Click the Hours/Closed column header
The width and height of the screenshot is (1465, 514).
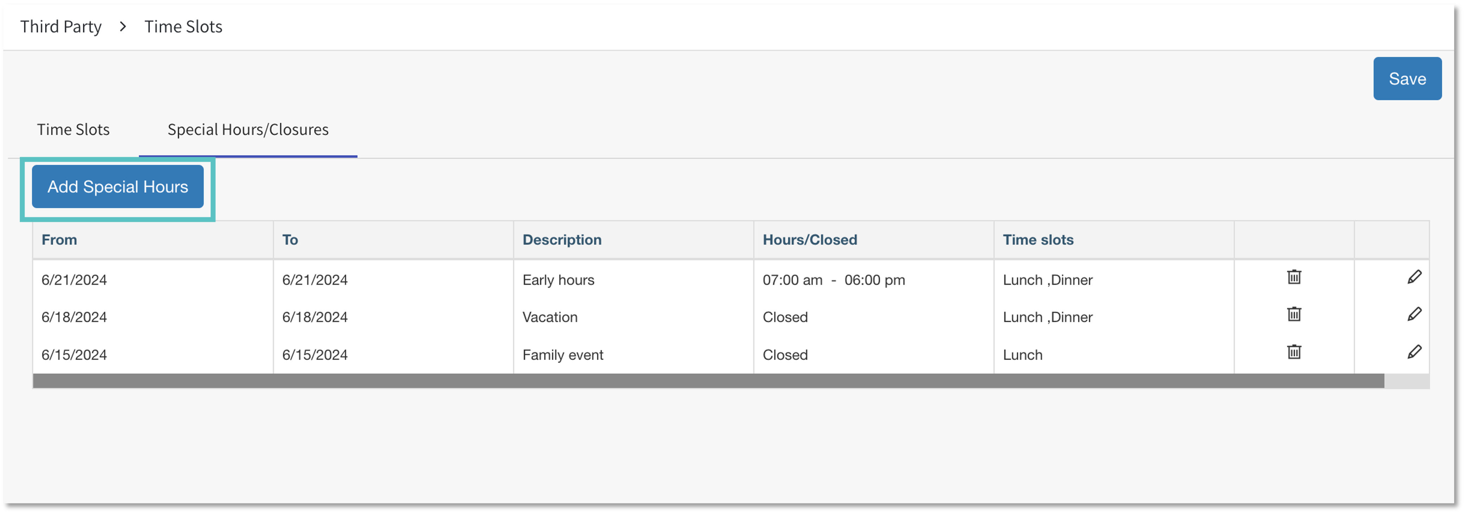point(810,240)
